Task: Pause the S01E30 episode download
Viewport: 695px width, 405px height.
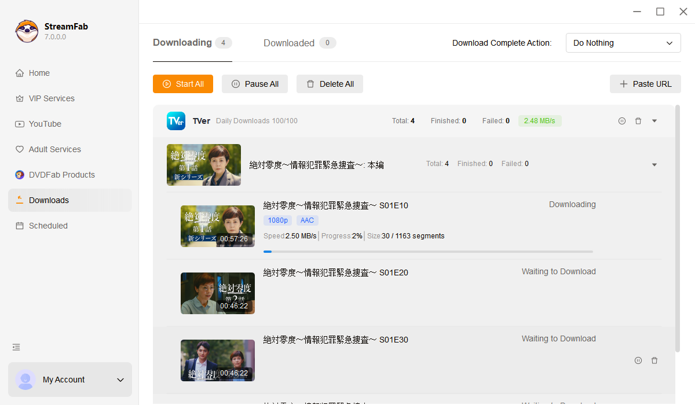Action: pyautogui.click(x=638, y=360)
